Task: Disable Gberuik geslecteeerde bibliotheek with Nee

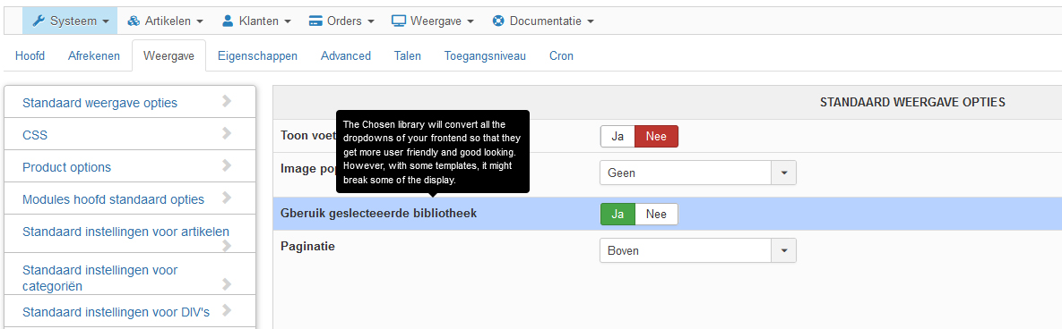Action: click(x=656, y=215)
